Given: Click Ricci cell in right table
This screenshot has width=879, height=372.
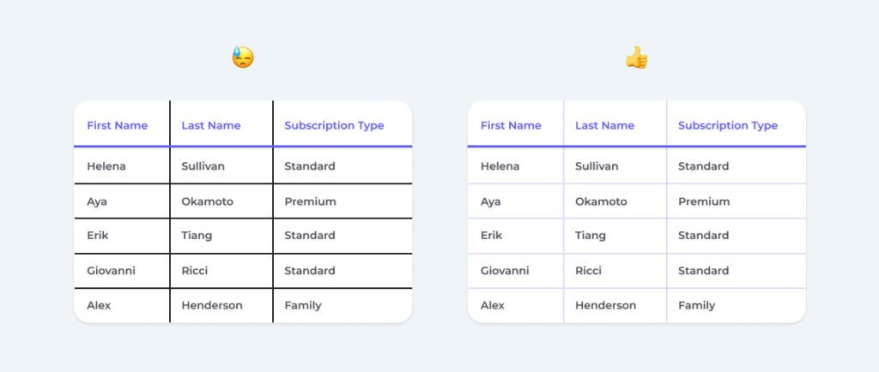Looking at the screenshot, I should pos(588,271).
